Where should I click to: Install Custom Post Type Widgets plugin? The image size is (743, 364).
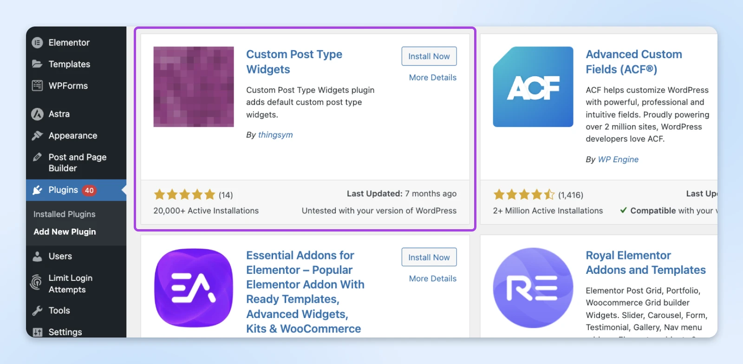pos(429,56)
